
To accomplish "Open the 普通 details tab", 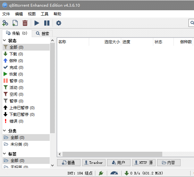I will point(69,163).
